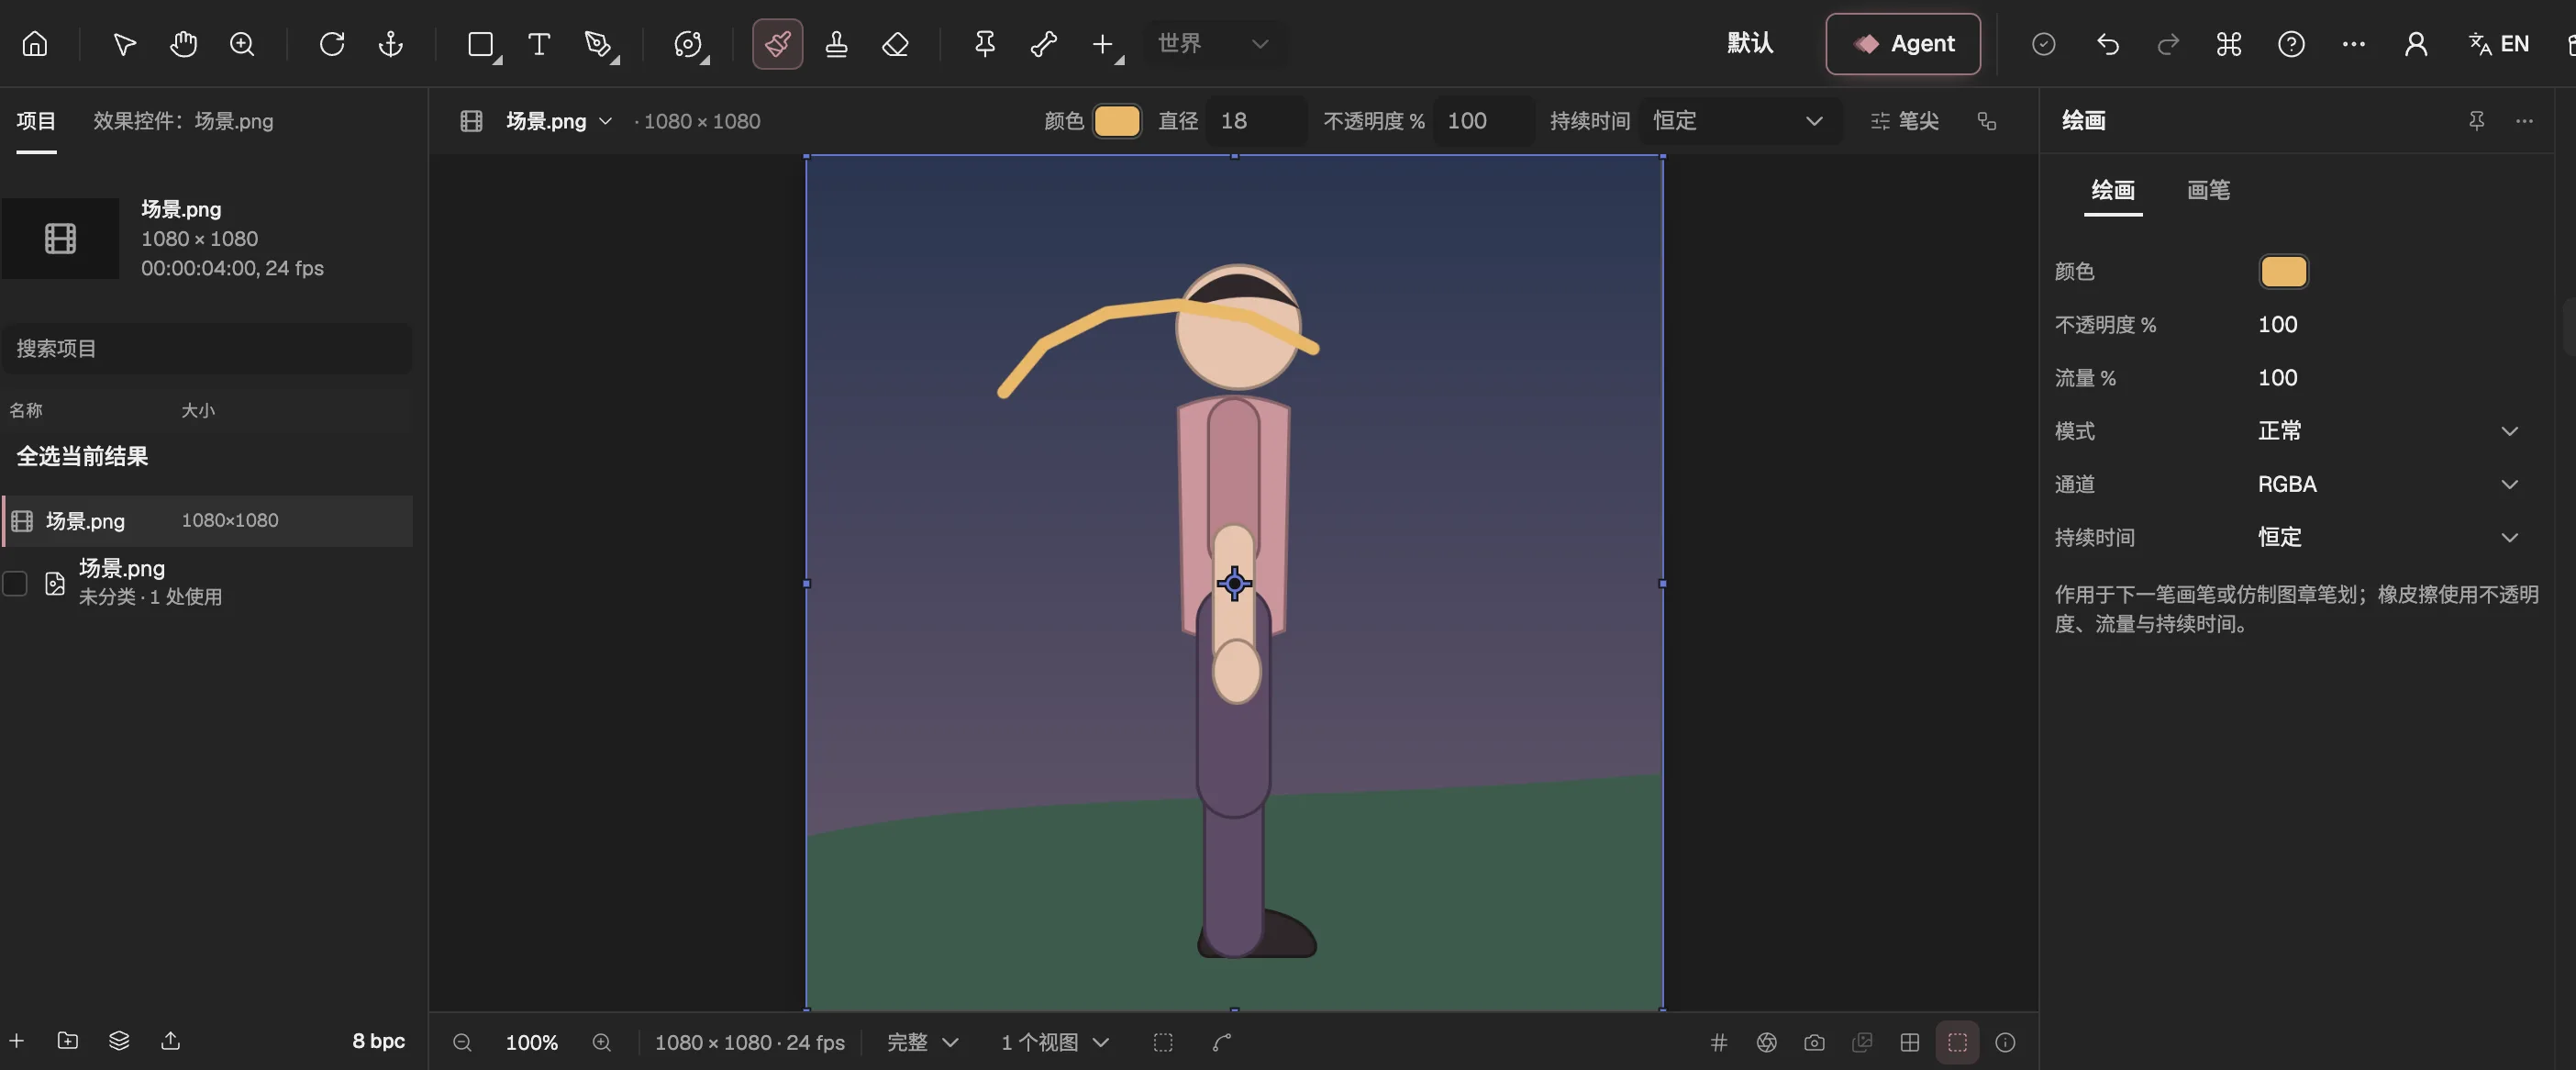Toggle region of interest dashed box
This screenshot has width=2576, height=1070.
(x=1163, y=1042)
